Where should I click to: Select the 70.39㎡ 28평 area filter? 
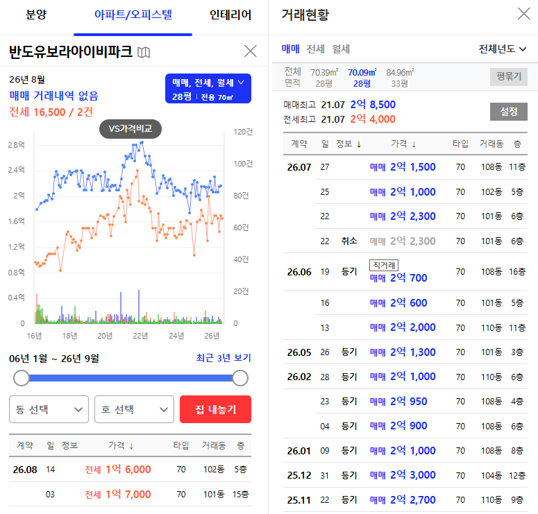[x=324, y=78]
